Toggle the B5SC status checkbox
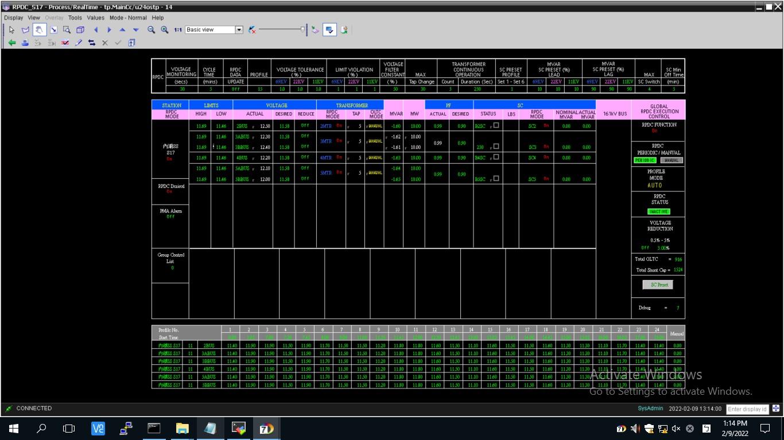The image size is (784, 440). click(496, 179)
